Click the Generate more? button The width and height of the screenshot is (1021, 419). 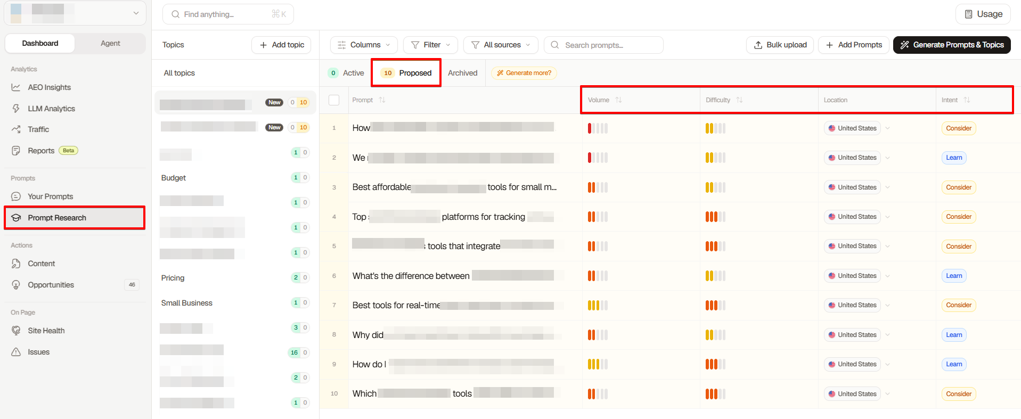[524, 73]
